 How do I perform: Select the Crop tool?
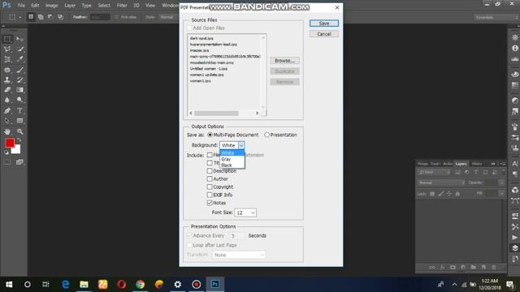coord(7,59)
